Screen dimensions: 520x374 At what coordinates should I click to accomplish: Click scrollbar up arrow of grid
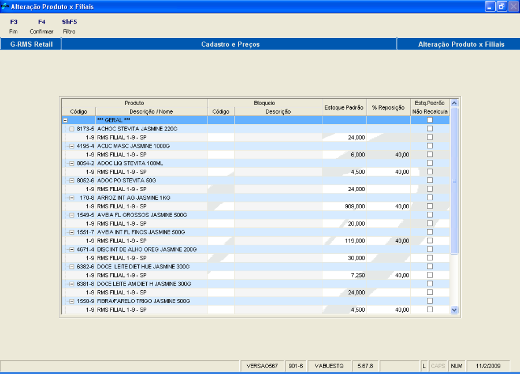click(454, 103)
